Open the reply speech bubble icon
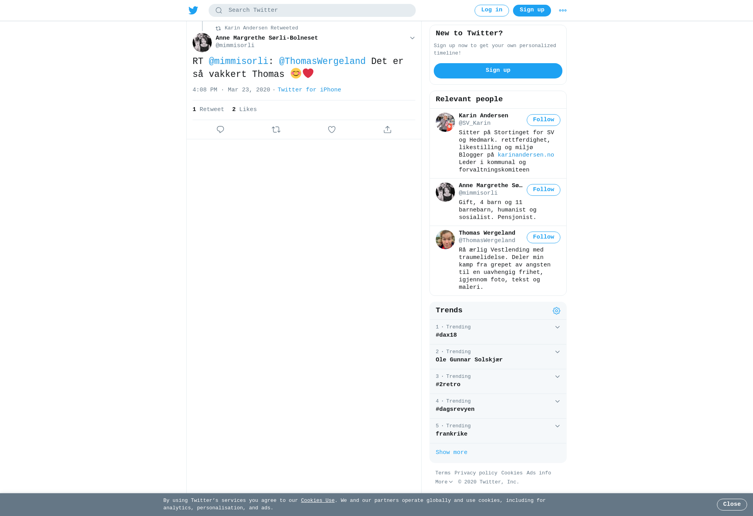The image size is (753, 516). tap(220, 129)
